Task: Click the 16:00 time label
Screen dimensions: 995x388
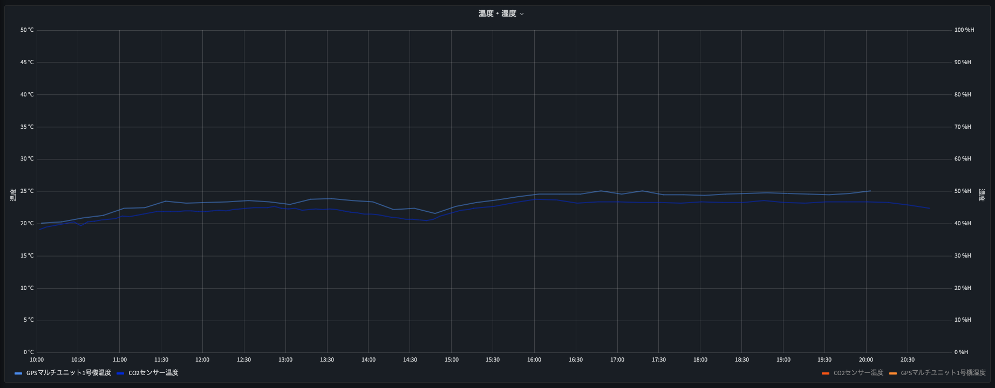Action: [x=534, y=360]
